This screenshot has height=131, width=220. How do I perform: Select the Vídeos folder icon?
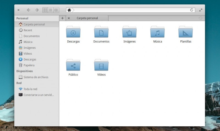(x=101, y=65)
